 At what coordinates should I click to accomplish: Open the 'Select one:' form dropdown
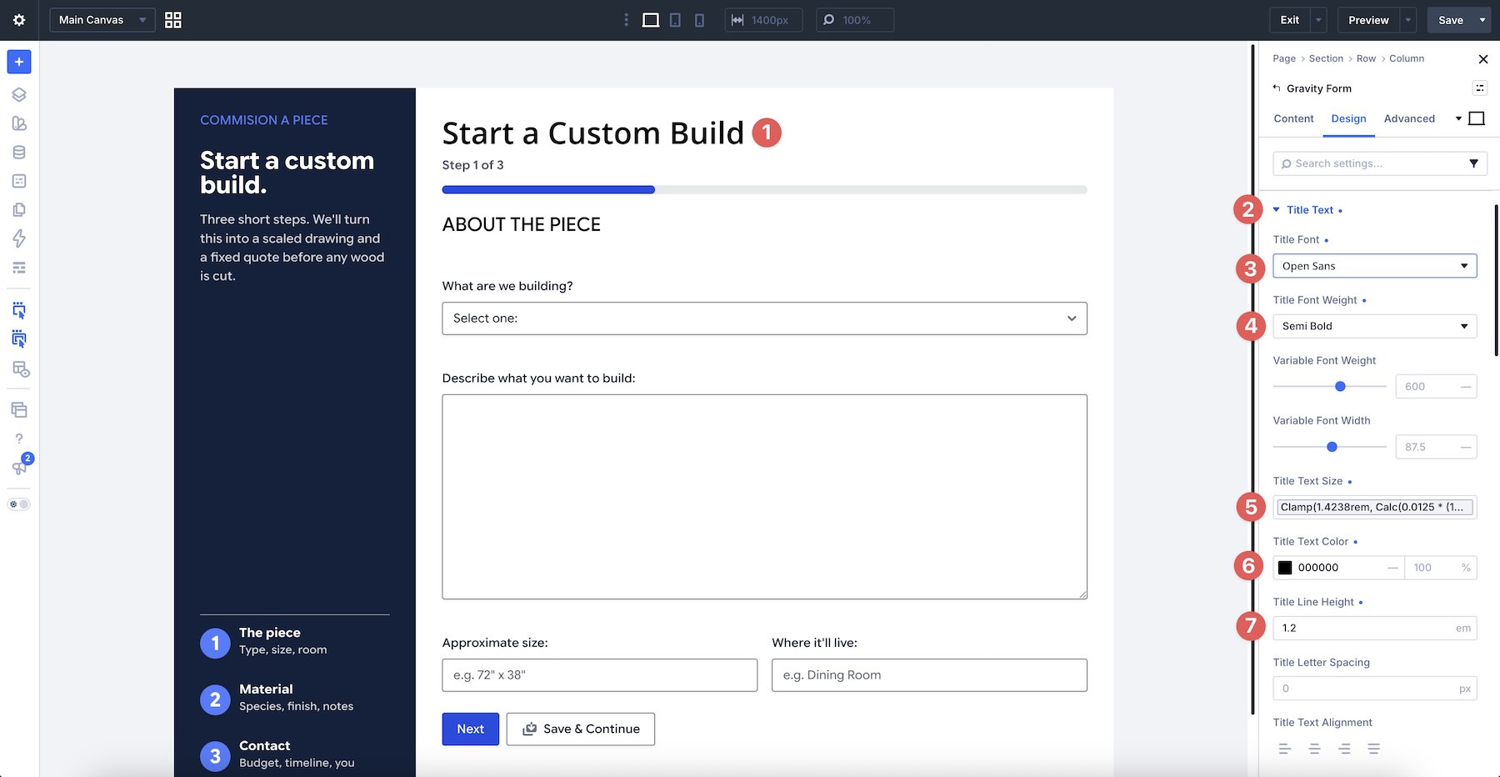click(x=764, y=318)
